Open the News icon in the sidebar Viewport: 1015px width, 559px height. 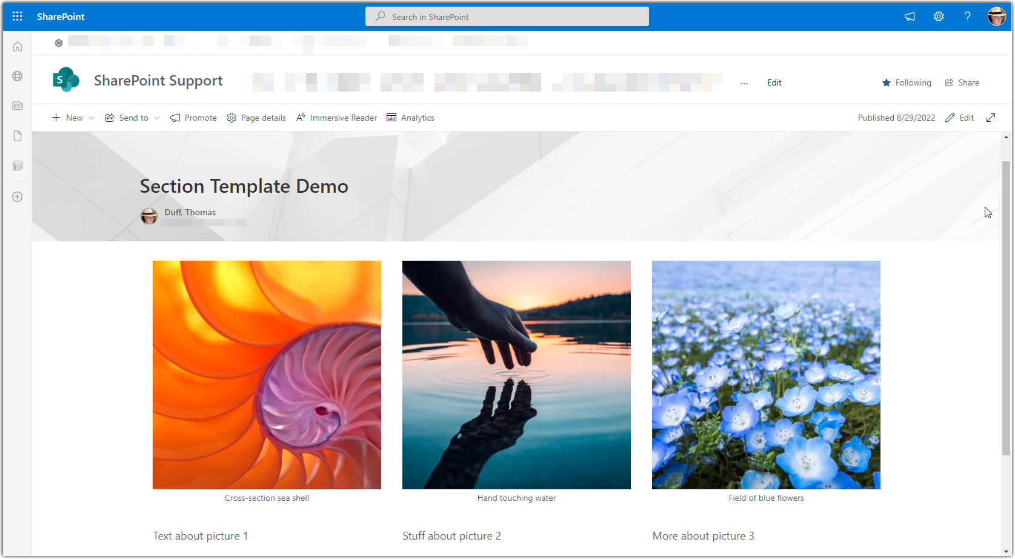pyautogui.click(x=17, y=105)
